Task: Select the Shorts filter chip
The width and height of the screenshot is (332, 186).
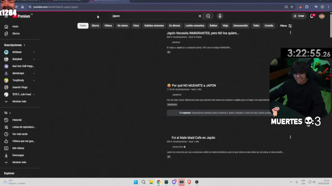Action: coord(95,26)
